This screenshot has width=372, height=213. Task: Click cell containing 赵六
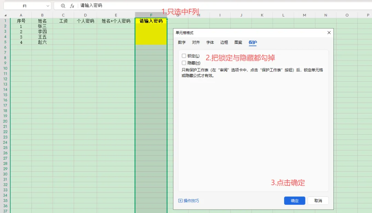point(42,42)
